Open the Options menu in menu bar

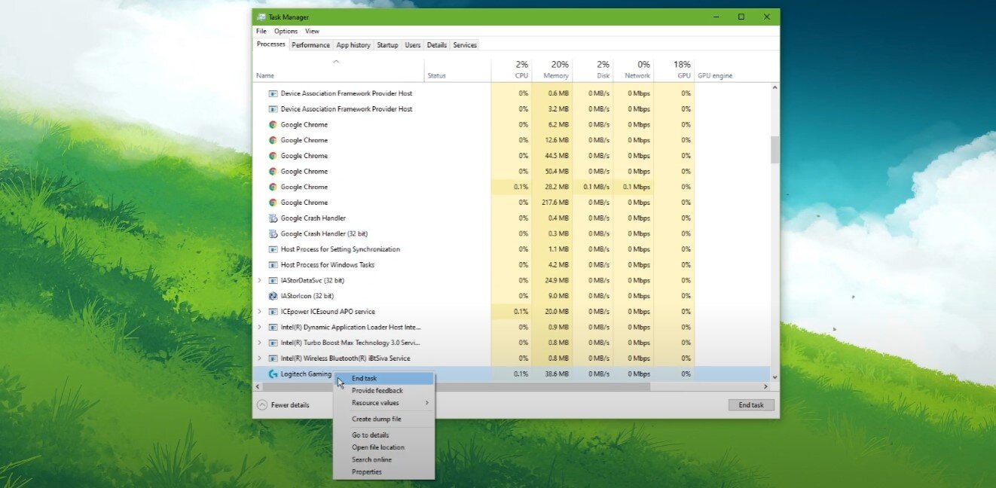click(x=286, y=32)
